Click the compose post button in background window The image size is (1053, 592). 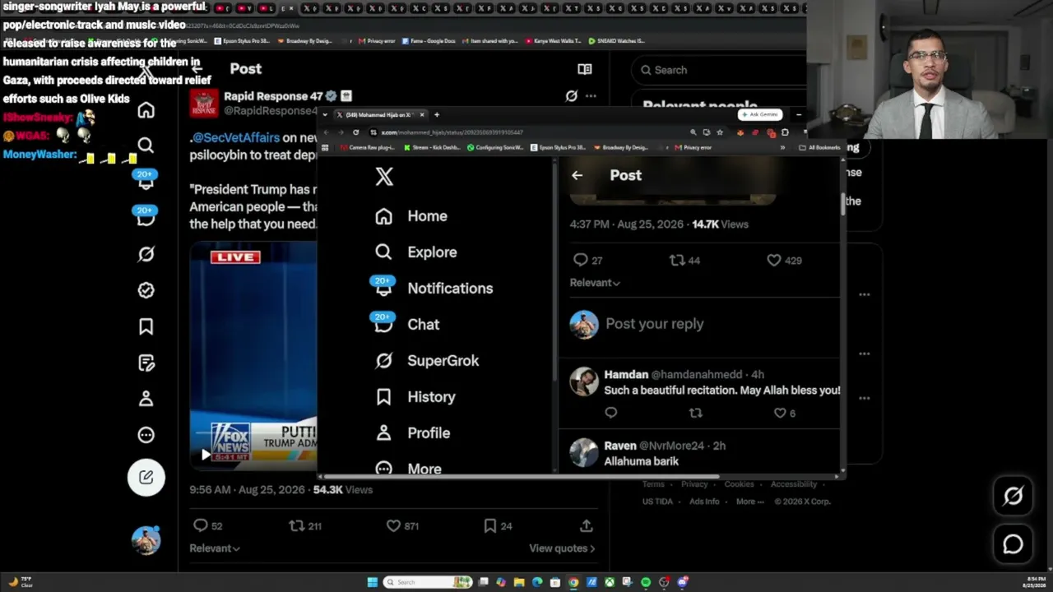point(146,477)
